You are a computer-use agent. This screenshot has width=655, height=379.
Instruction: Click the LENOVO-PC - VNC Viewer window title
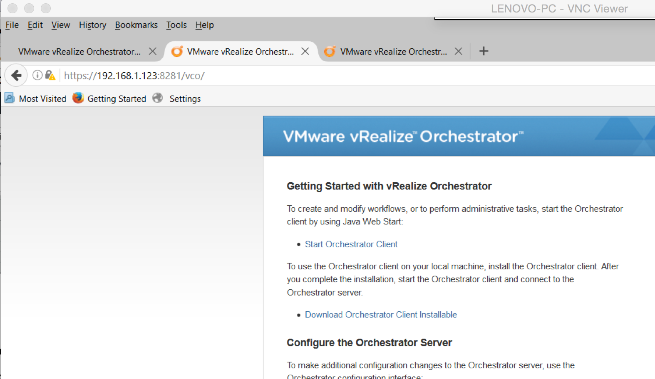click(x=559, y=8)
